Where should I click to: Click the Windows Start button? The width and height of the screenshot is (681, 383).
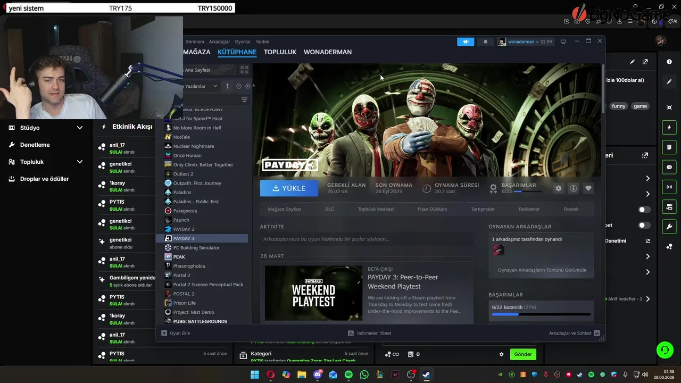point(255,374)
